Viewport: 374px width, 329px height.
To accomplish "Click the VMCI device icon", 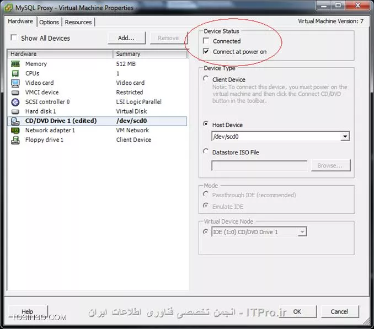I will (15, 93).
